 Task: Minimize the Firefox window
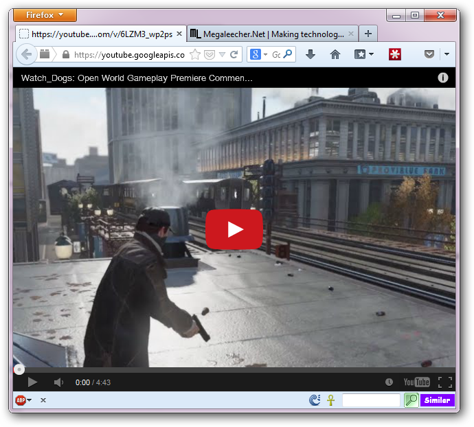pos(396,15)
